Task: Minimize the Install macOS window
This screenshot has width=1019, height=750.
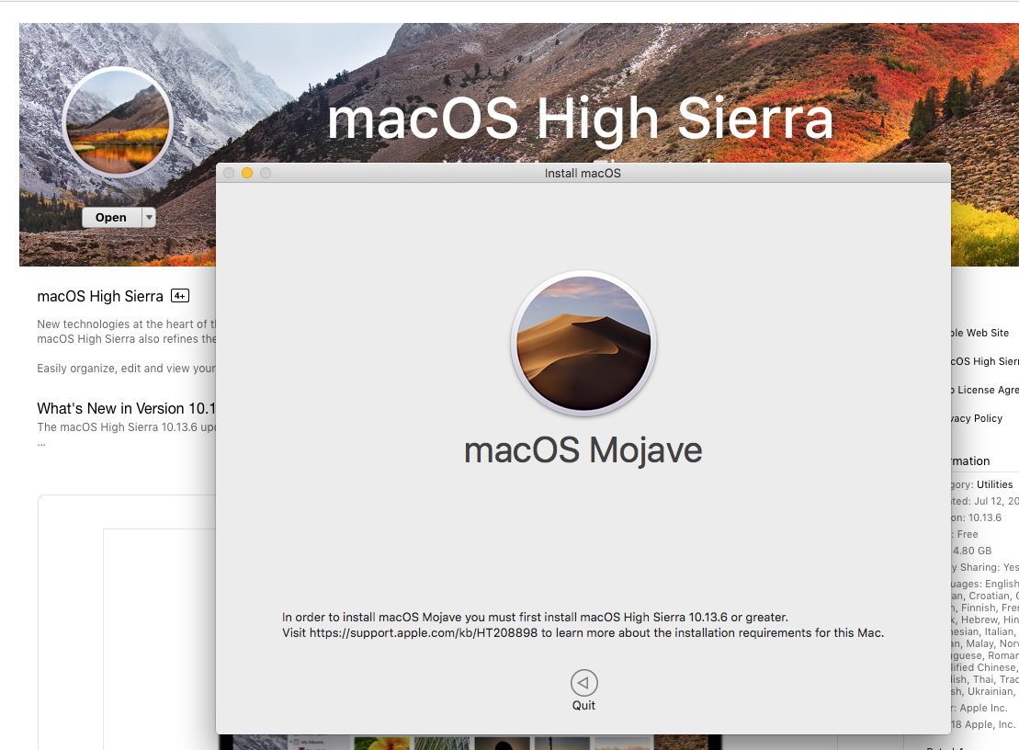Action: coord(247,173)
